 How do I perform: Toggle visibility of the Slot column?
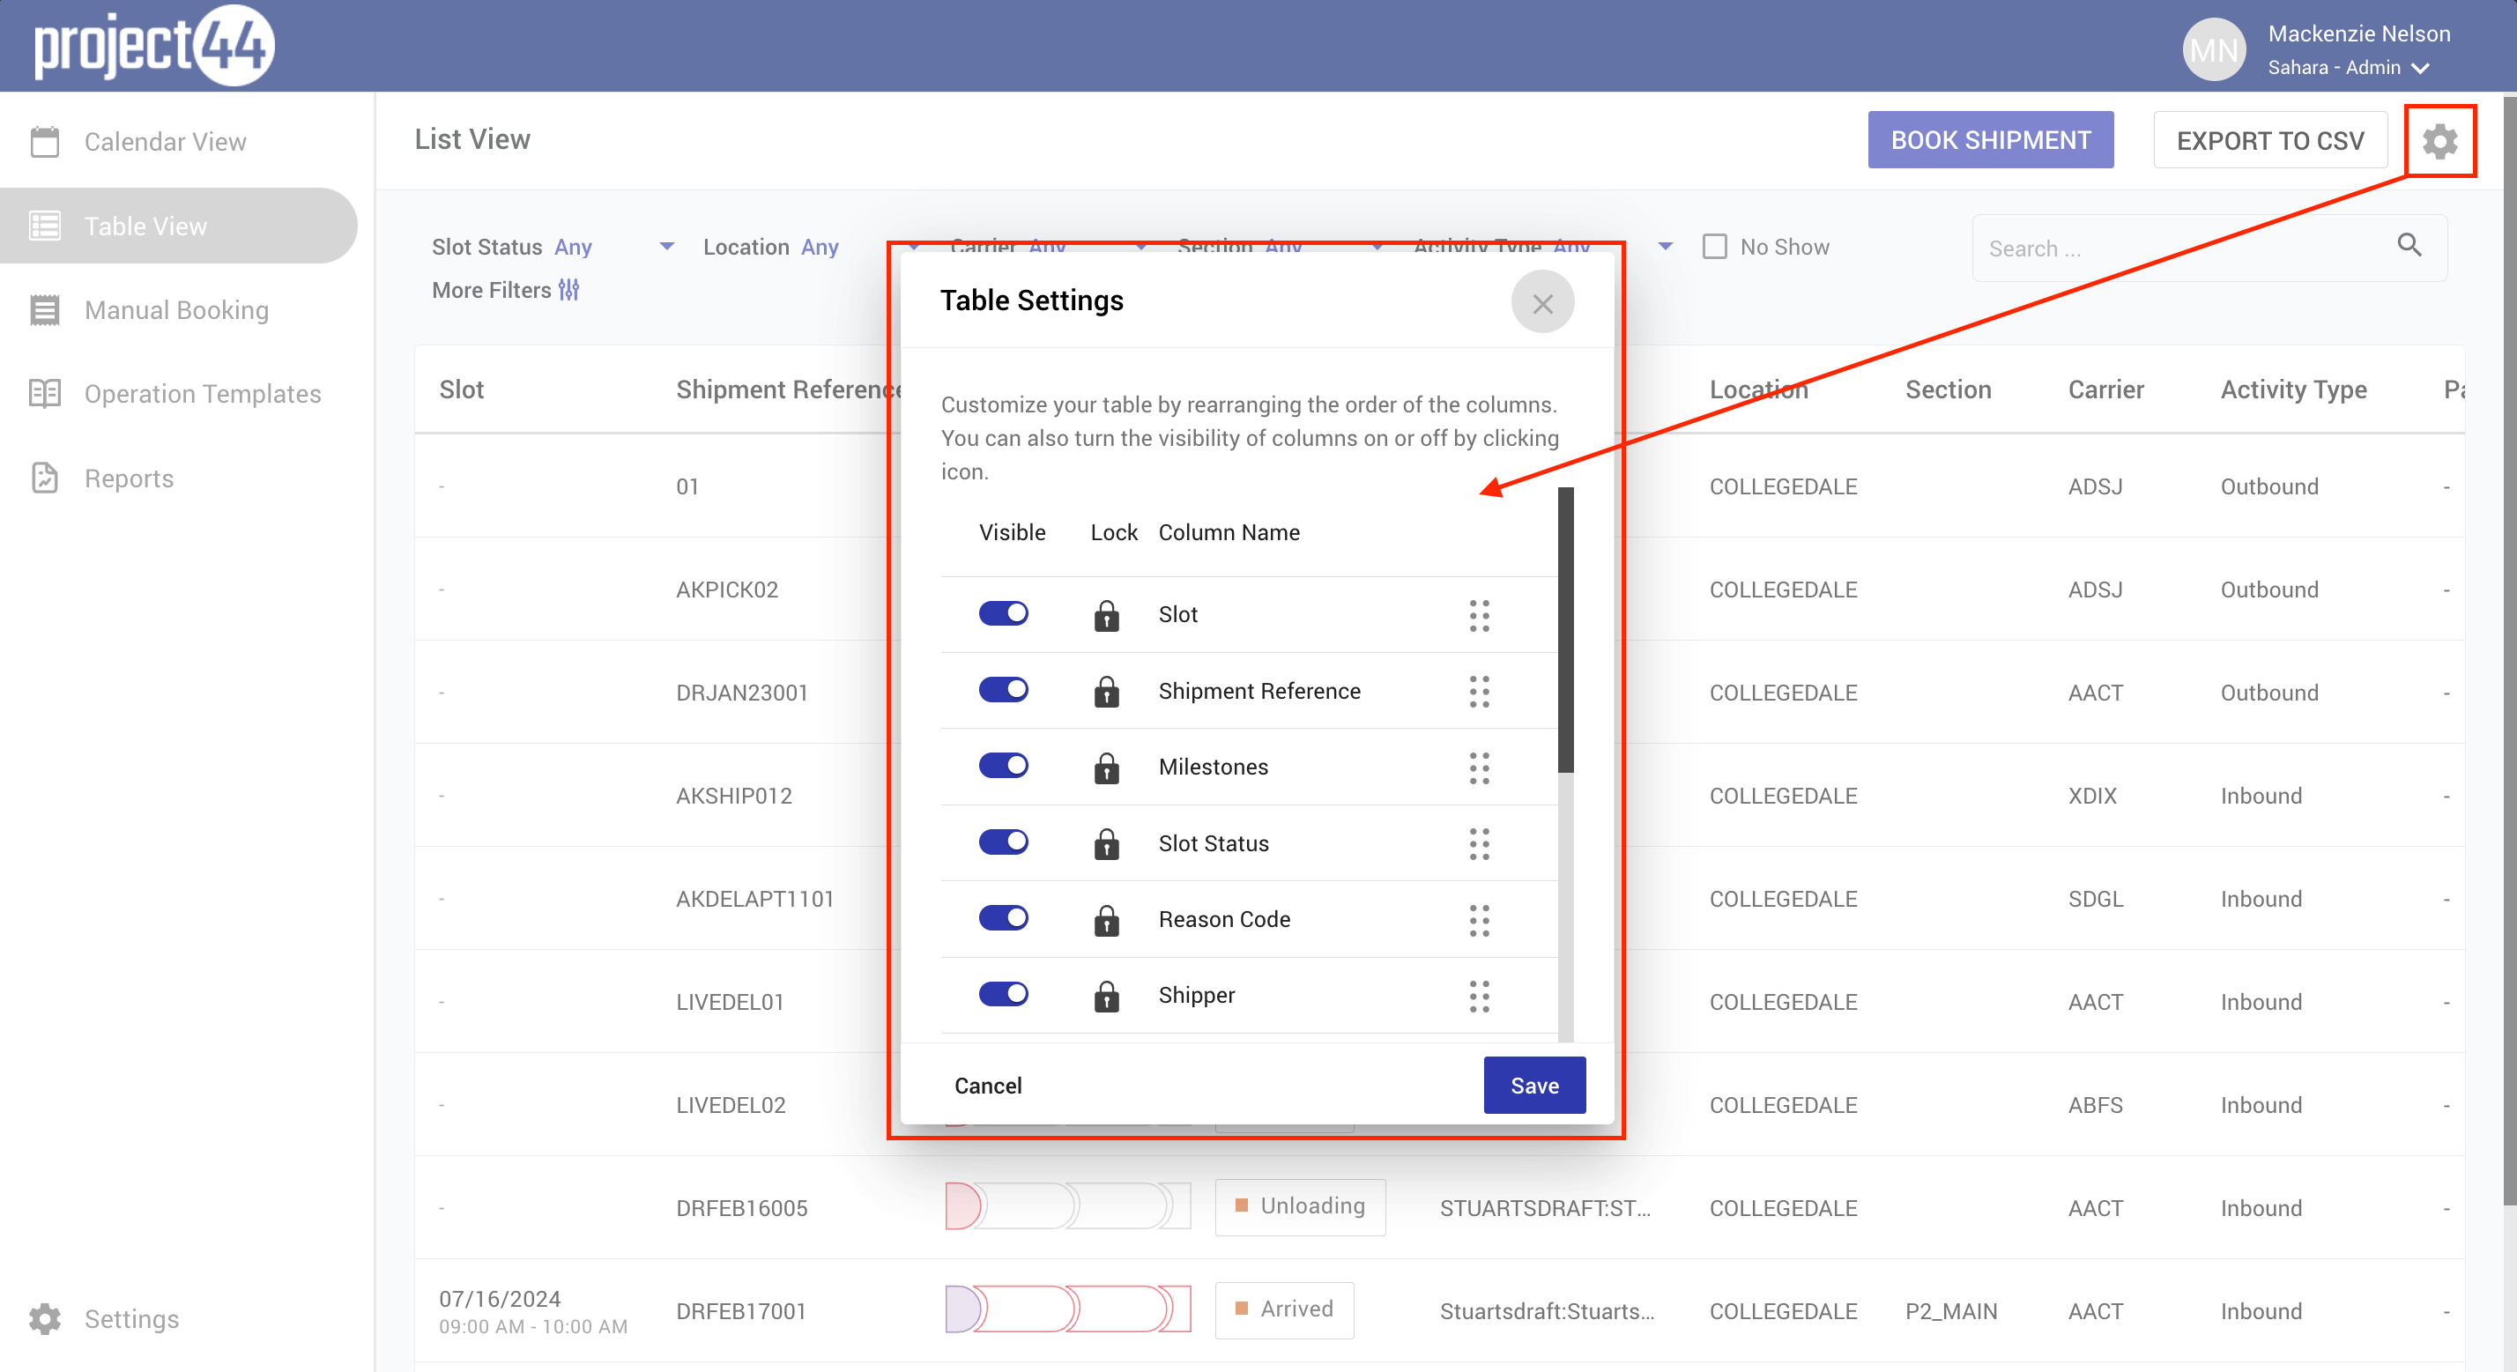(x=1004, y=612)
